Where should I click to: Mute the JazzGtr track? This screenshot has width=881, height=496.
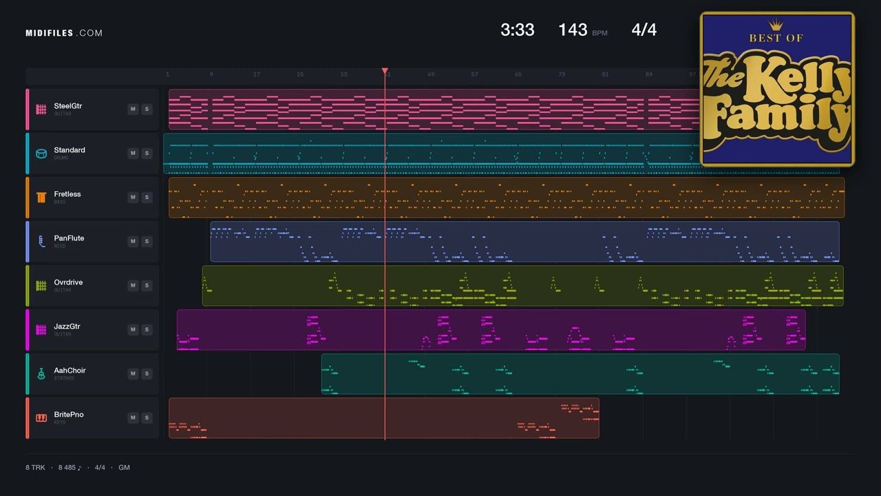(x=133, y=329)
